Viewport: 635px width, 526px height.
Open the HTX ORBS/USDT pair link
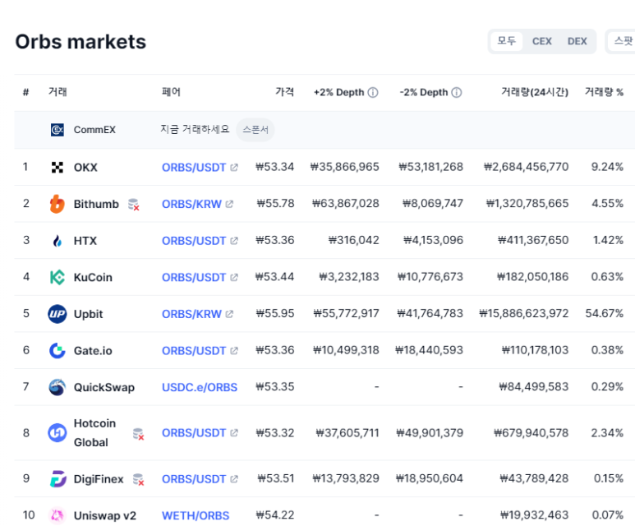(194, 241)
